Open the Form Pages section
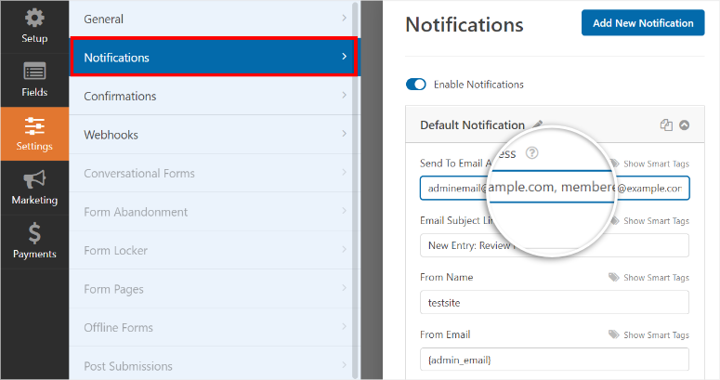Viewport: 720px width, 380px height. [x=215, y=289]
